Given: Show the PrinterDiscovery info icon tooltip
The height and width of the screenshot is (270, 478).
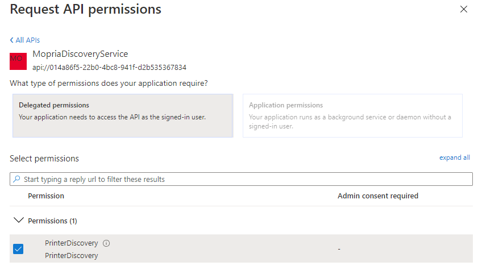Looking at the screenshot, I should (x=106, y=243).
